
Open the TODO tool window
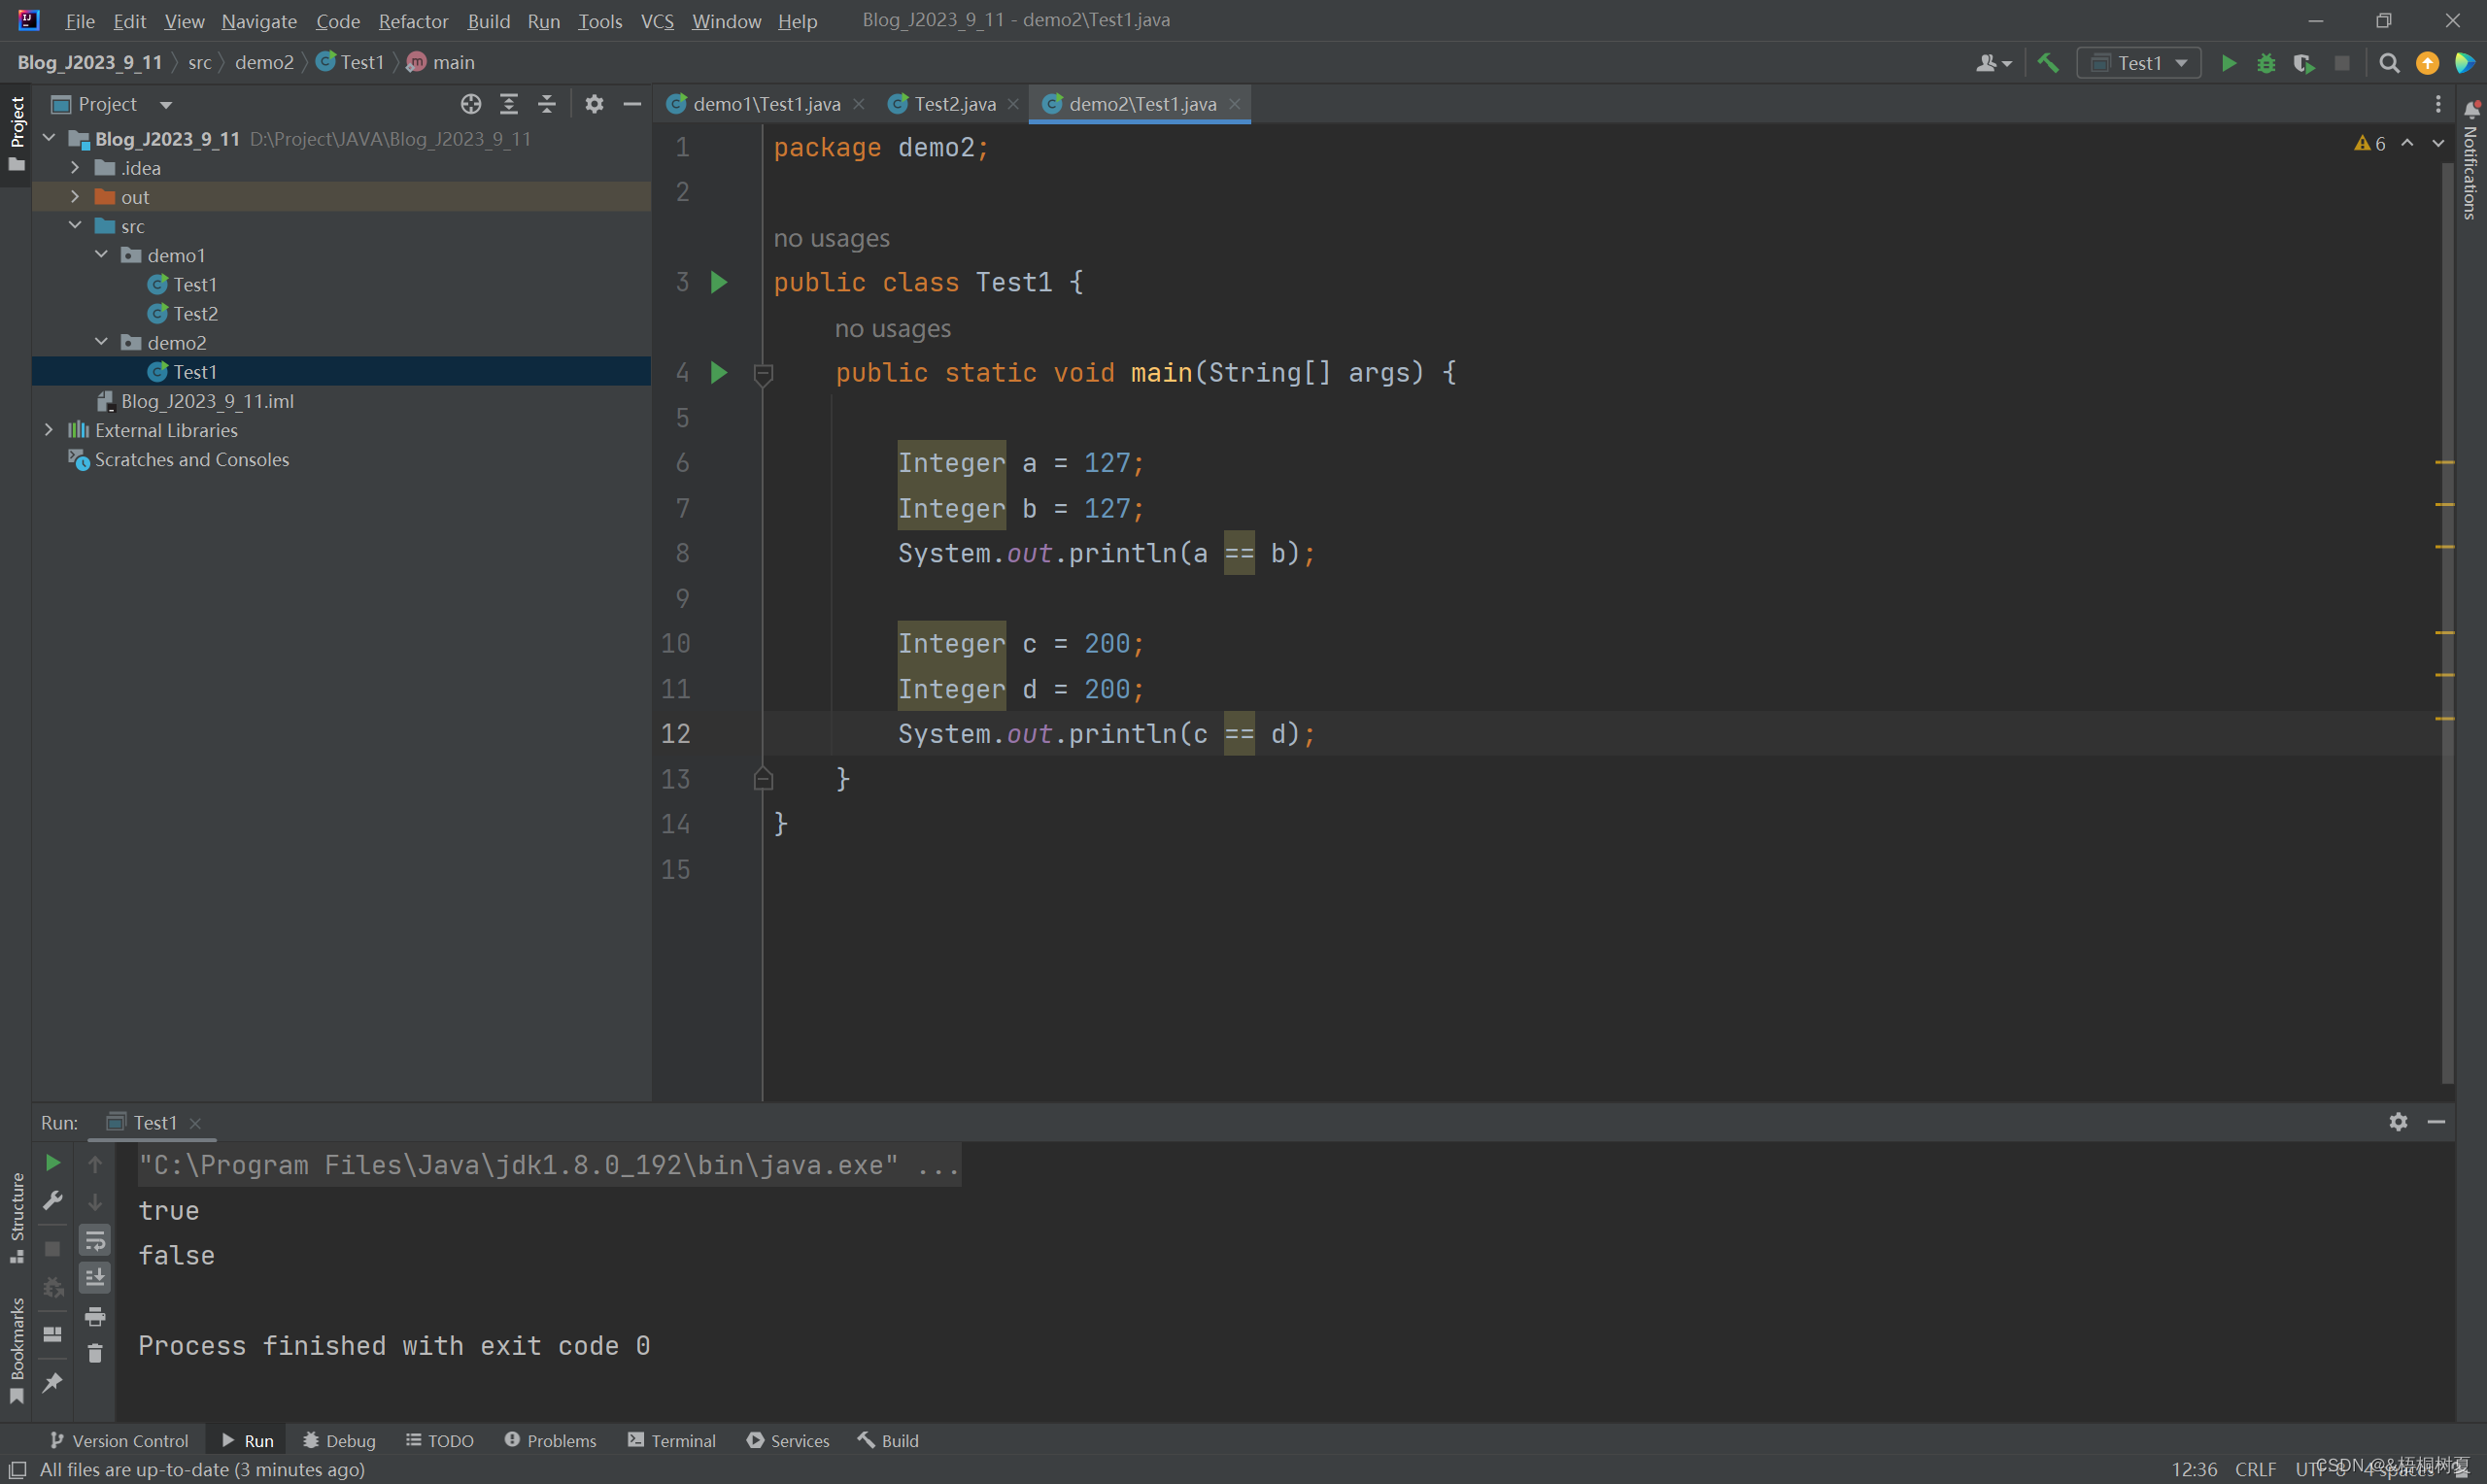click(x=440, y=1440)
